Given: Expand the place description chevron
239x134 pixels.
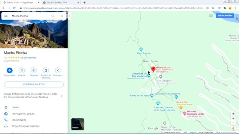Looking at the screenshot, I should (62, 96).
